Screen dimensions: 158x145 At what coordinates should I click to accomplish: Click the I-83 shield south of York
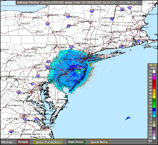[38, 75]
